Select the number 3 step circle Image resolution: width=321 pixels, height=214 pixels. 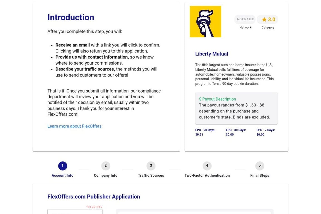coord(151,166)
